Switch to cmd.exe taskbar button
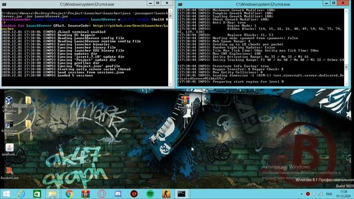The width and height of the screenshot is (354, 199). point(181,194)
